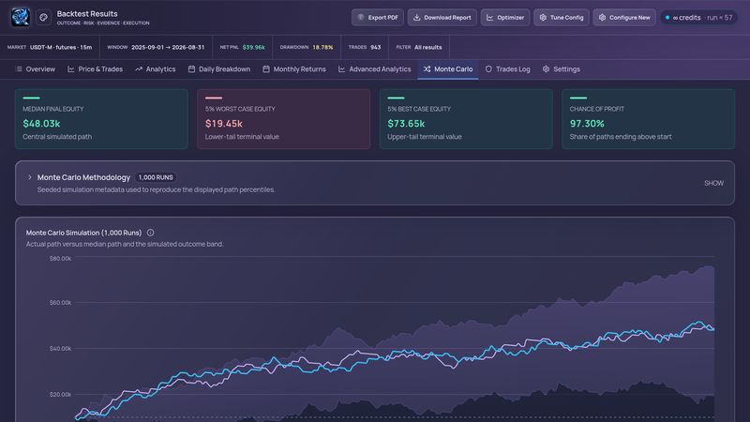
Task: Click the Trades 943 value
Action: tap(376, 48)
